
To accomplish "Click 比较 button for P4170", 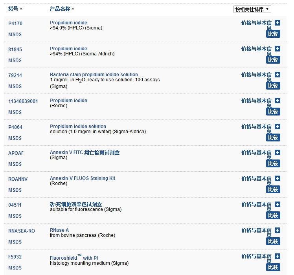I will pos(273,34).
